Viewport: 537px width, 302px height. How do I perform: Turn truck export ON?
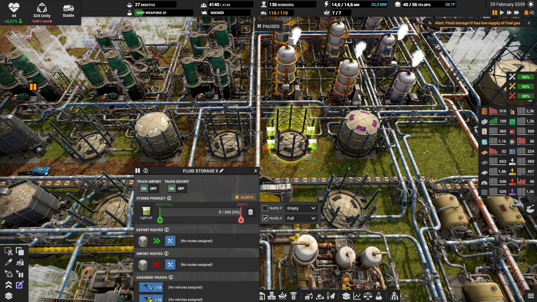pyautogui.click(x=171, y=188)
